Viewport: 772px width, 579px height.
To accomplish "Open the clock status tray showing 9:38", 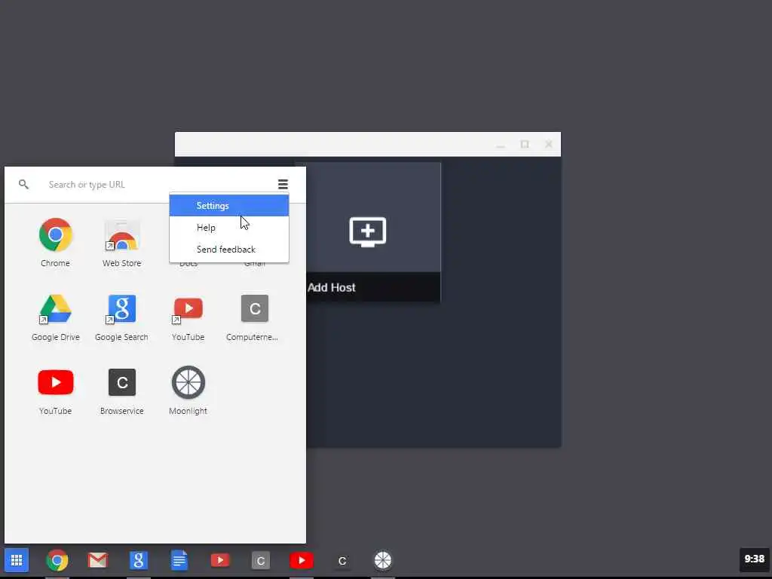I will click(754, 559).
